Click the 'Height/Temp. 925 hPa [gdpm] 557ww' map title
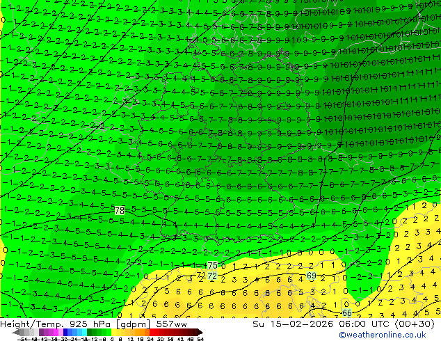Viewport: 441px width, 341px height. point(93,324)
